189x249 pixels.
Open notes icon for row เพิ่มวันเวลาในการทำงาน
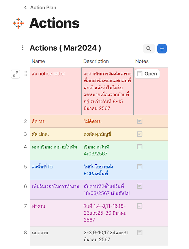(x=140, y=186)
